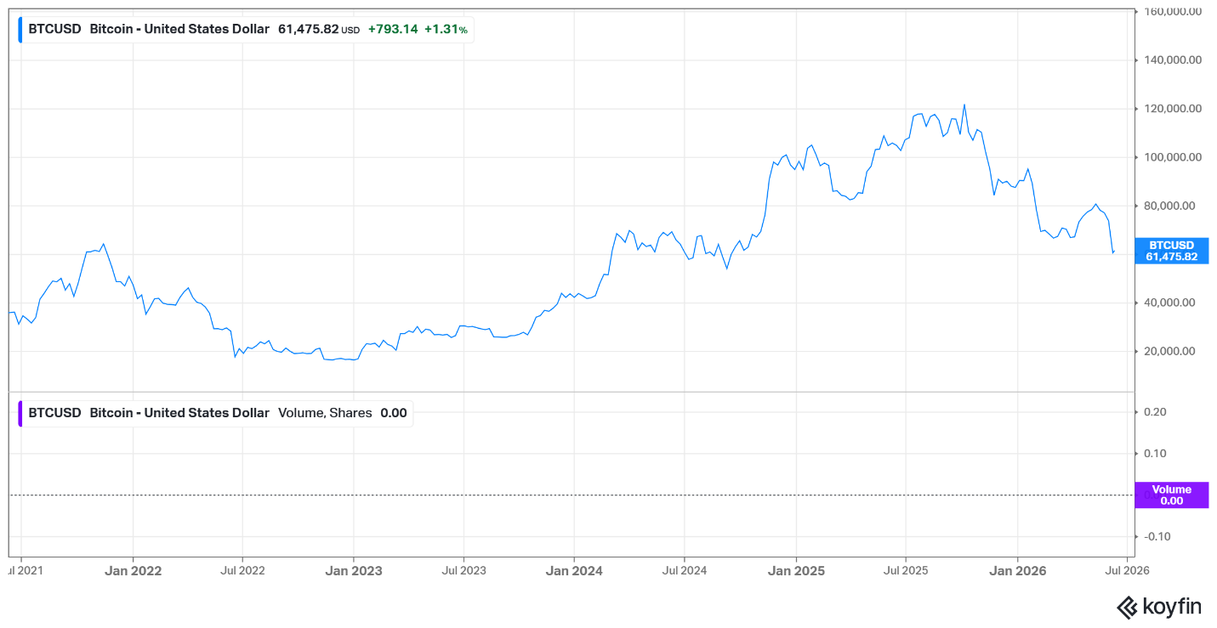Click the Jul 2026 date label
1217x628 pixels.
(x=1127, y=571)
